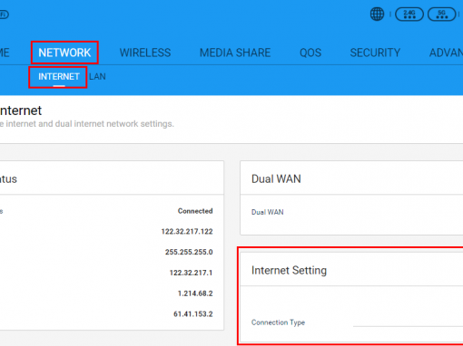The image size is (463, 346).
Task: Switch to the WIRELESS tab
Action: coord(145,53)
